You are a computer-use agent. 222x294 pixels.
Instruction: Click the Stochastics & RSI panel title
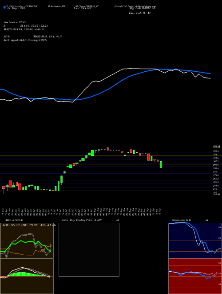pos(190,220)
